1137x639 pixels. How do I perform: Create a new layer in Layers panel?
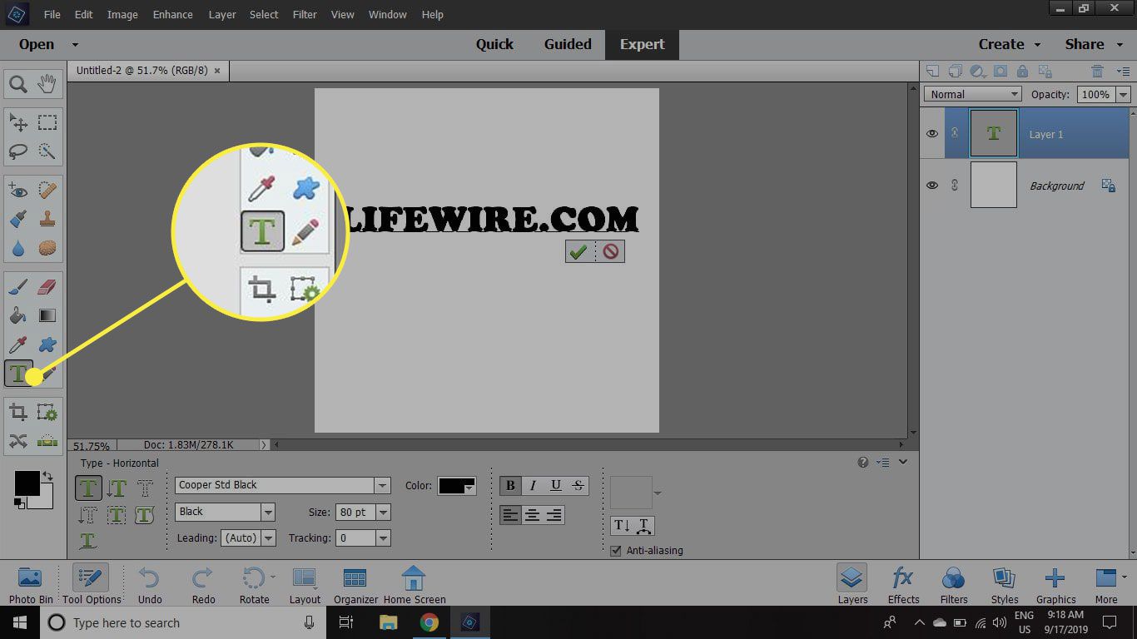932,72
